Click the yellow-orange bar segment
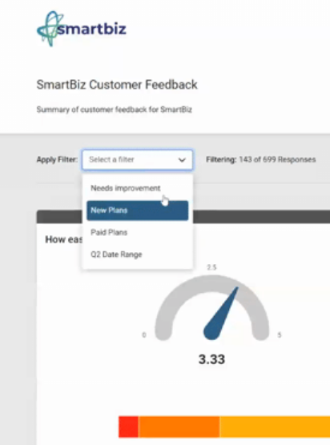Viewport: 330px width, 445px height. (275, 427)
